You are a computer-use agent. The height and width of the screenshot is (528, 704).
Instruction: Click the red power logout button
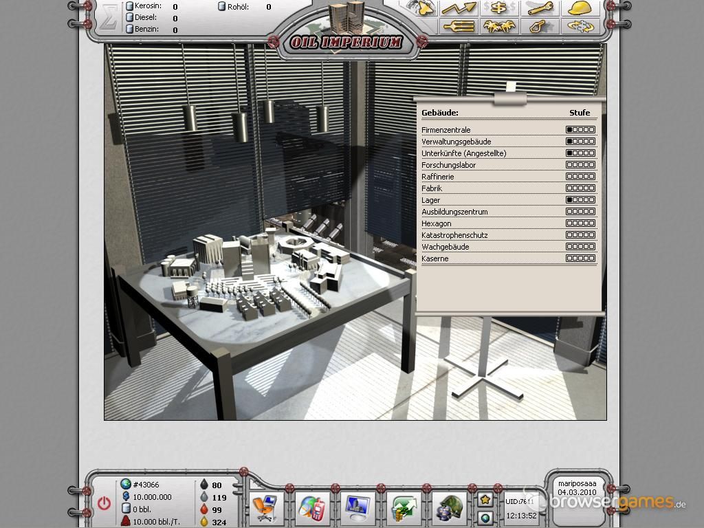(x=104, y=503)
